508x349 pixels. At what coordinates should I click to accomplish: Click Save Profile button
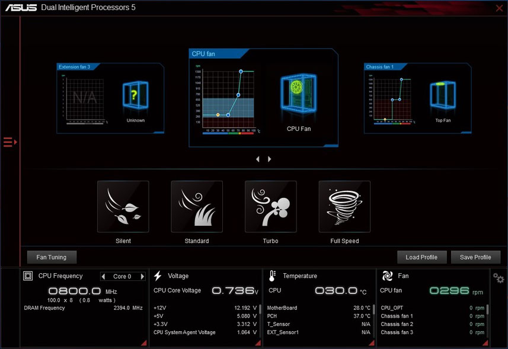pyautogui.click(x=475, y=257)
